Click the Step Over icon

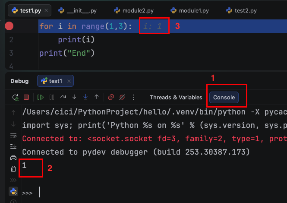coord(63,97)
